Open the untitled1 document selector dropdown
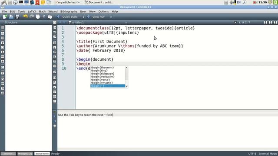 pyautogui.click(x=126, y=23)
